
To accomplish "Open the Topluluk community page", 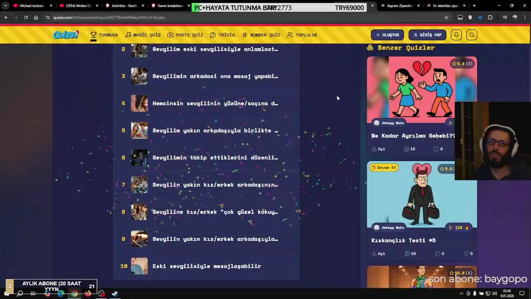I will (302, 35).
